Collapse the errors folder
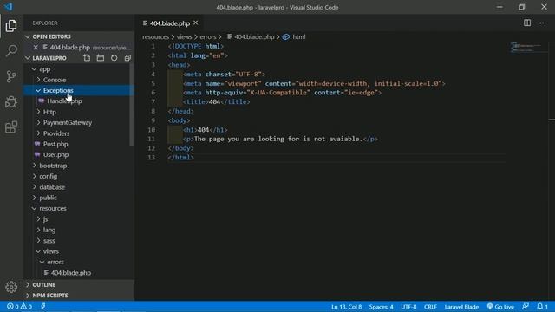The width and height of the screenshot is (555, 312). coord(42,262)
